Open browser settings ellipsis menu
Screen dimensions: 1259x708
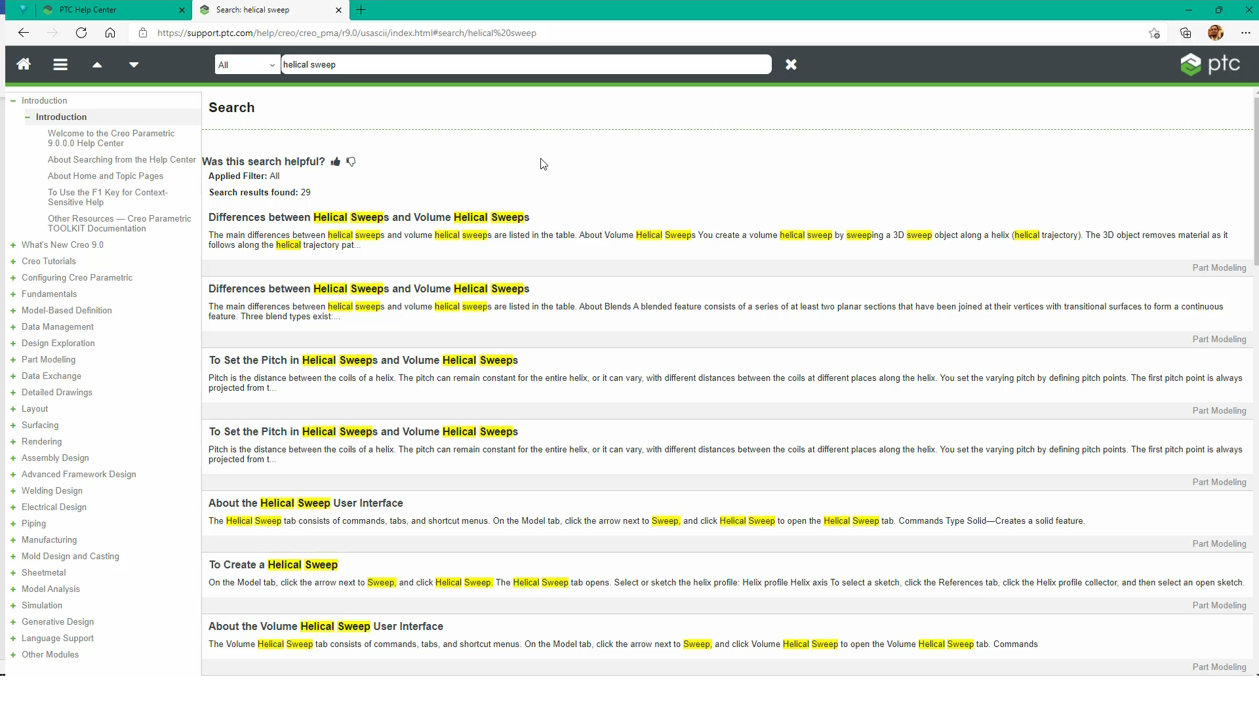click(x=1245, y=33)
